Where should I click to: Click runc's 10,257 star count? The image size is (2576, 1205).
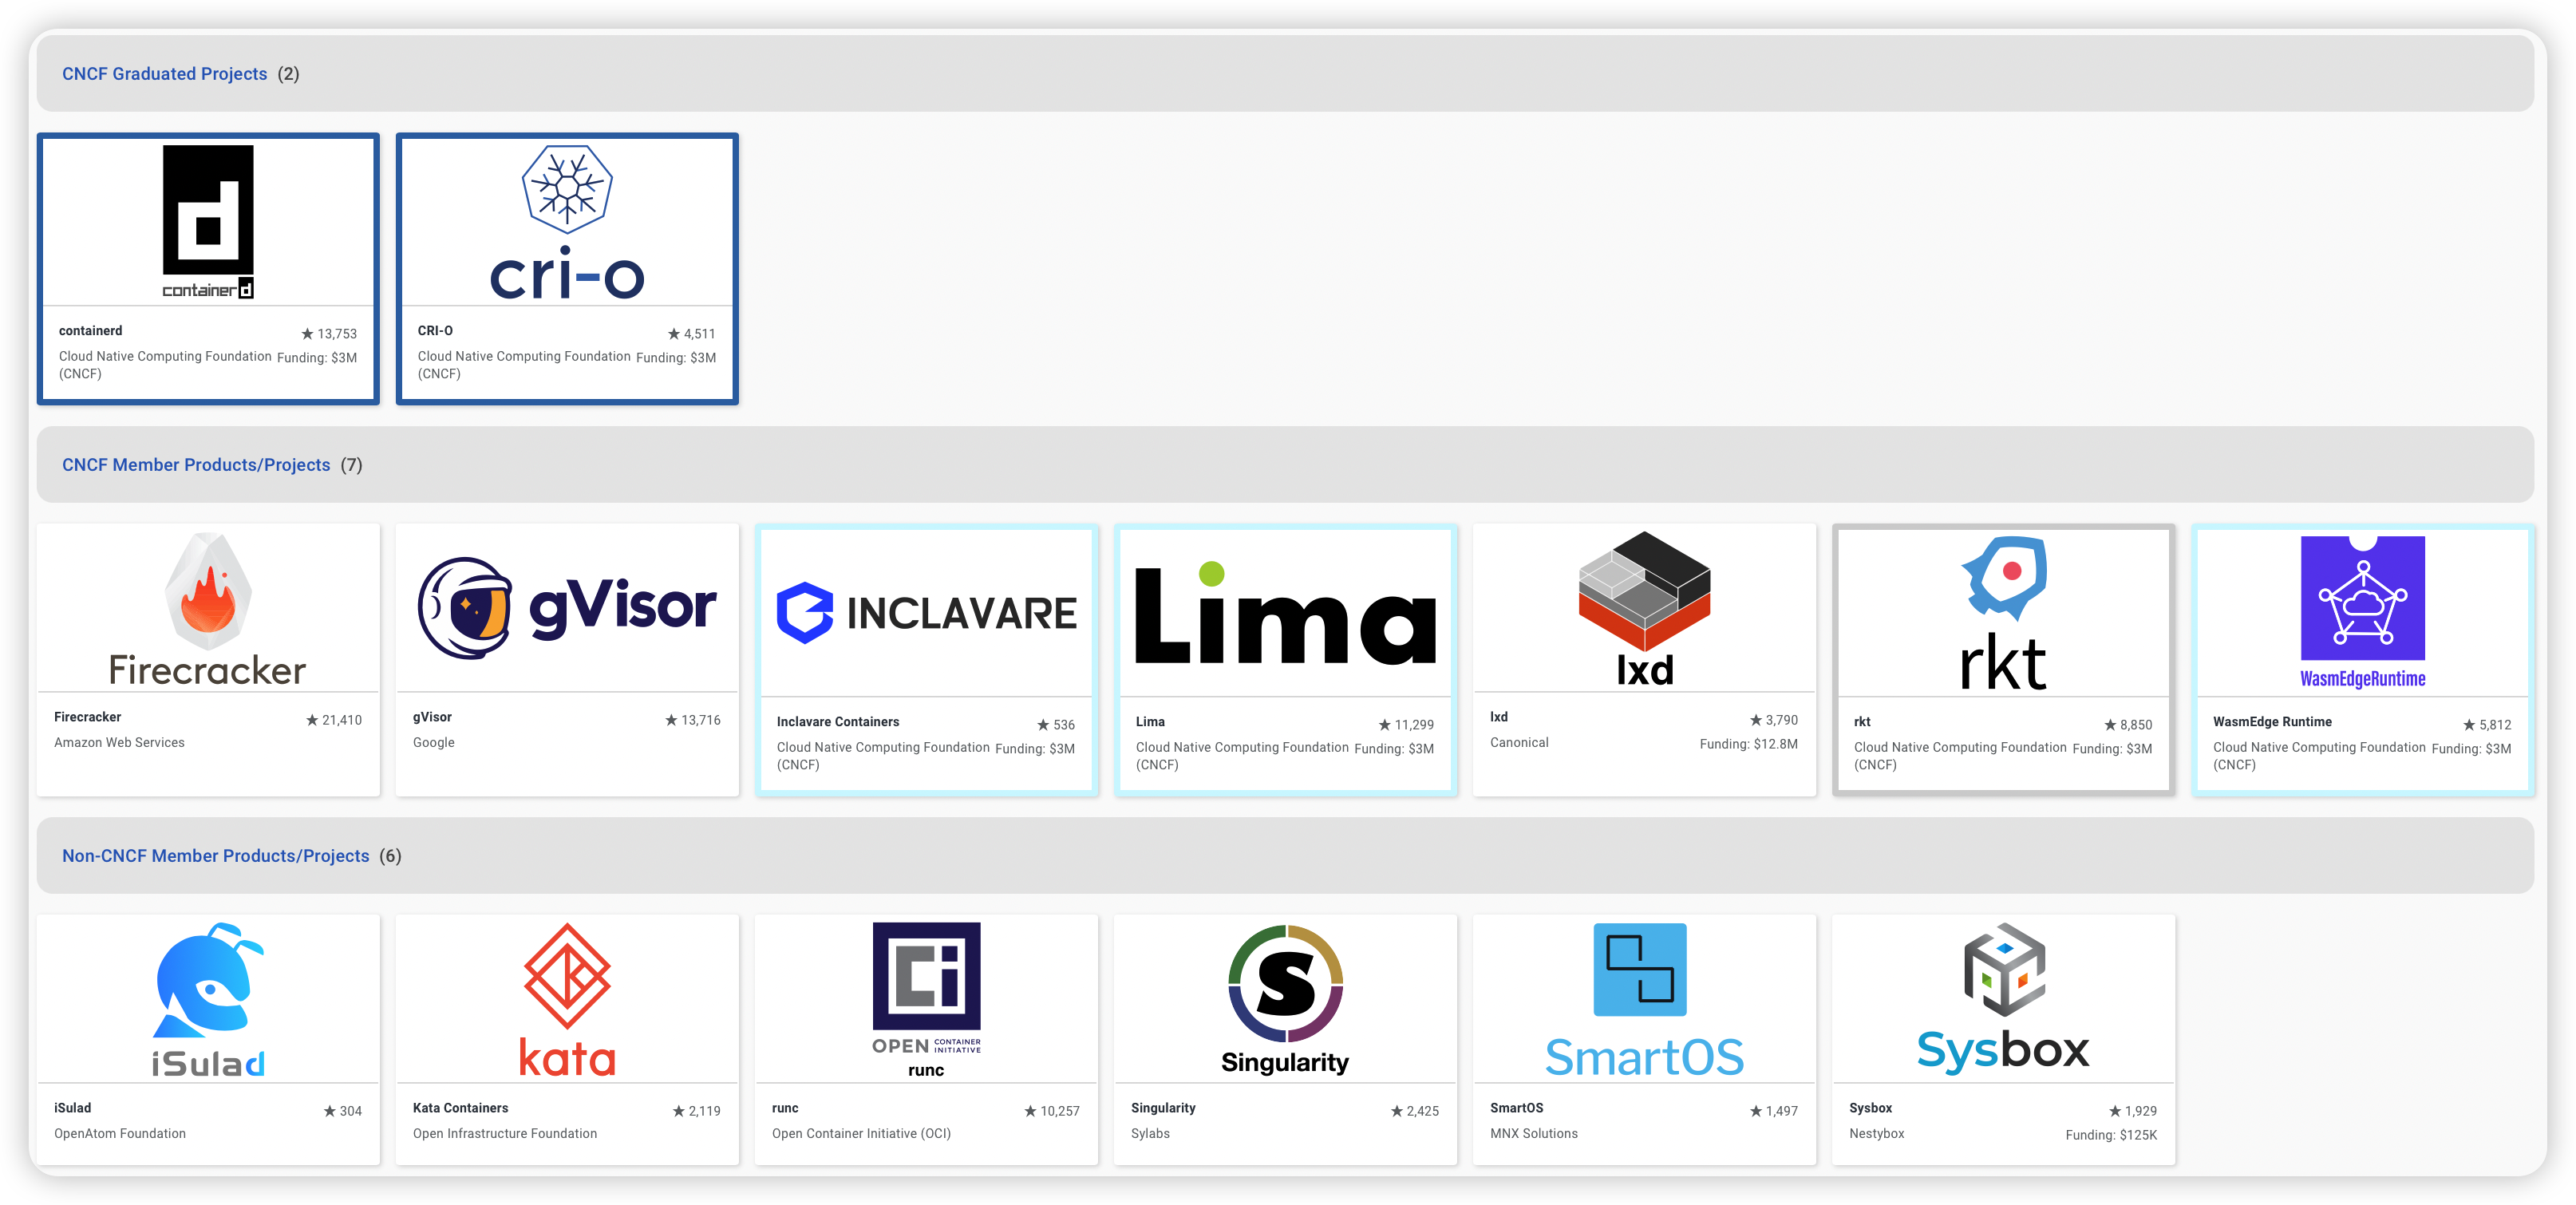(x=1052, y=1111)
